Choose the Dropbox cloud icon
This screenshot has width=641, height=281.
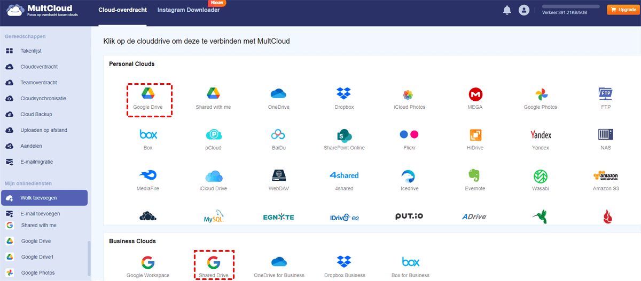344,99
